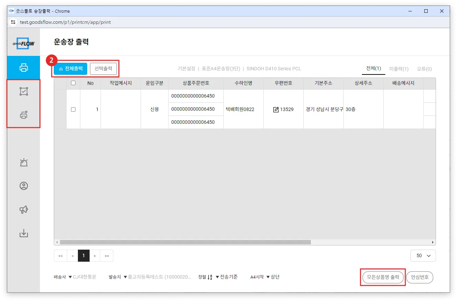Screen dimensions: 457x301
Task: Click the 정렬 sort A-Z icon
Action: point(210,277)
